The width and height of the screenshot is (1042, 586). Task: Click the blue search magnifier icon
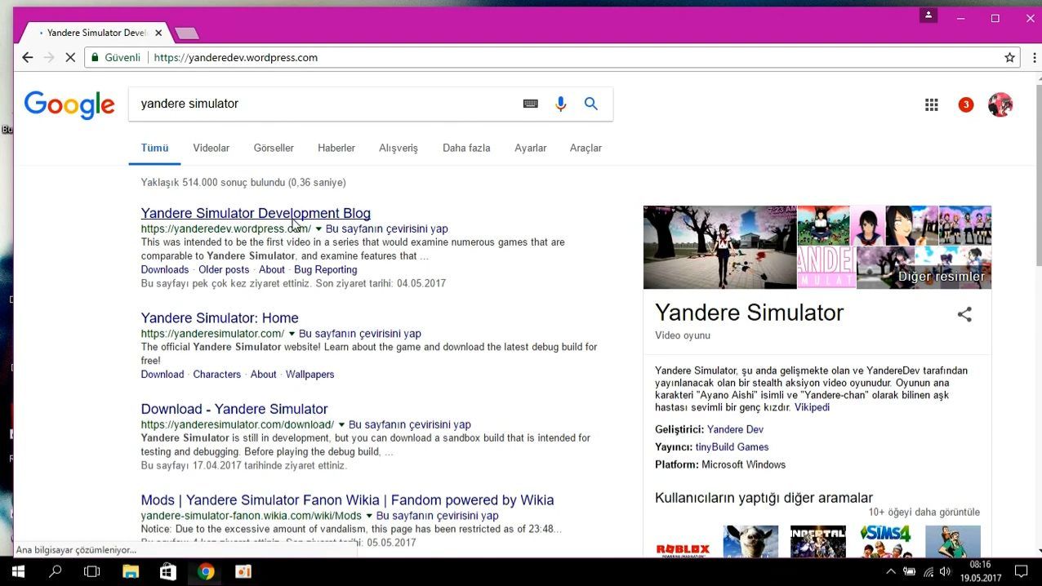tap(591, 104)
